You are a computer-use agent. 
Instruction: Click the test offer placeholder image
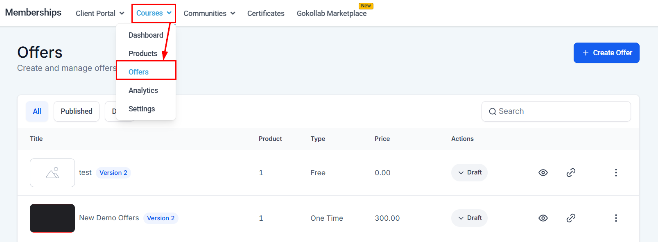pyautogui.click(x=52, y=173)
